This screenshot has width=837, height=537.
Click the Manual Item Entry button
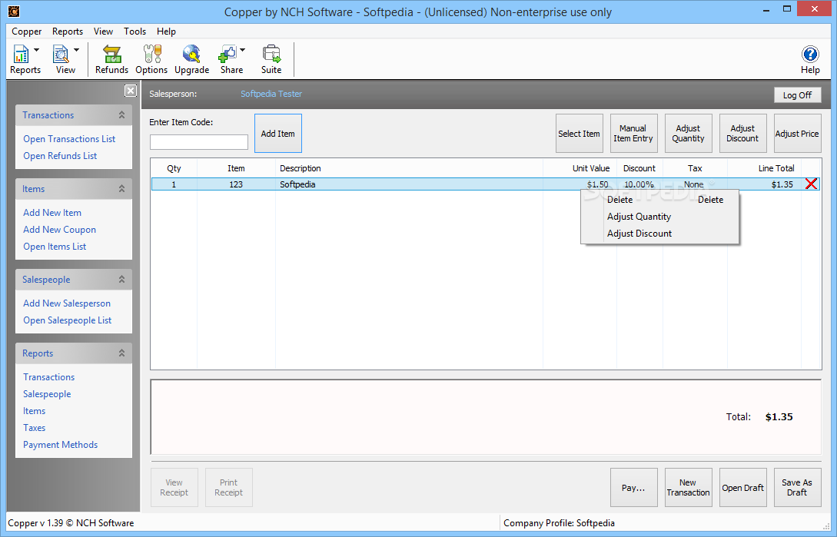click(633, 134)
